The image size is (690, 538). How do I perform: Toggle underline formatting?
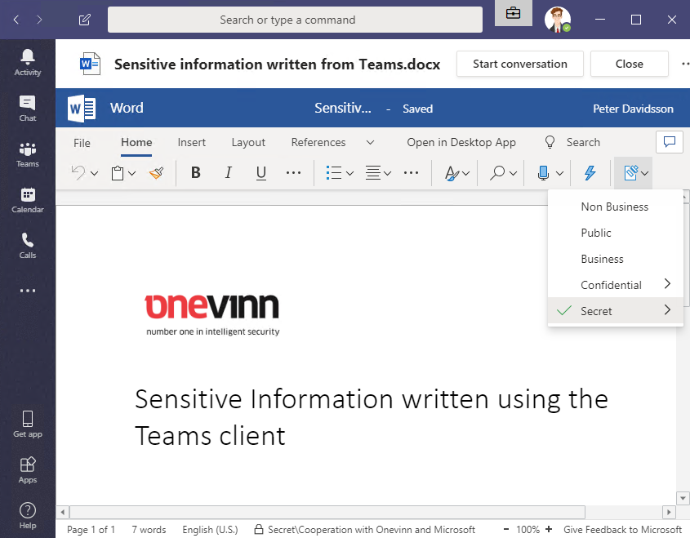click(x=261, y=173)
